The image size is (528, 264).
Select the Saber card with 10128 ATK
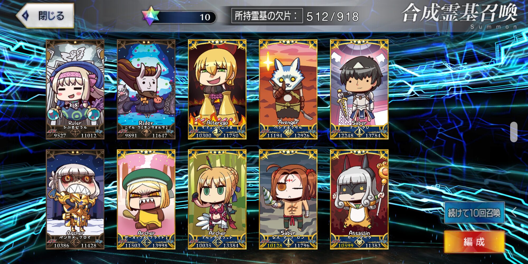[288, 200]
